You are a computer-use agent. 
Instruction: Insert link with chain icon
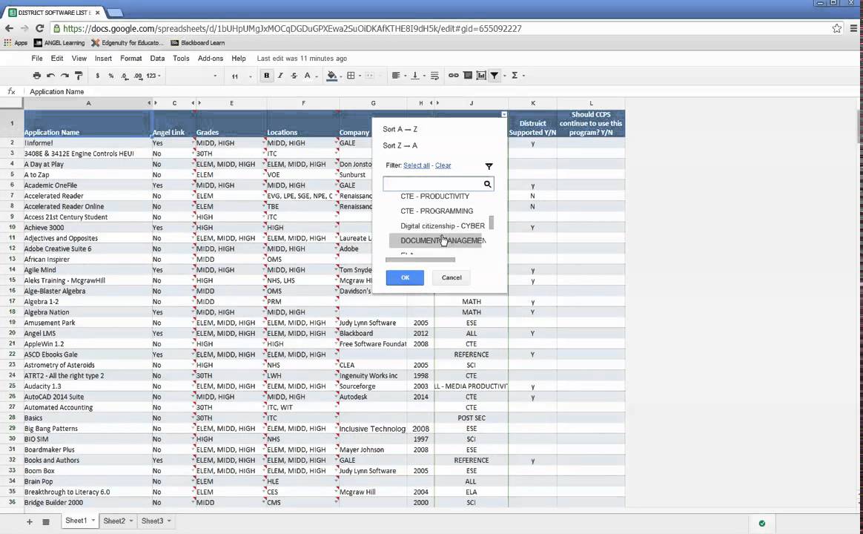tap(454, 76)
